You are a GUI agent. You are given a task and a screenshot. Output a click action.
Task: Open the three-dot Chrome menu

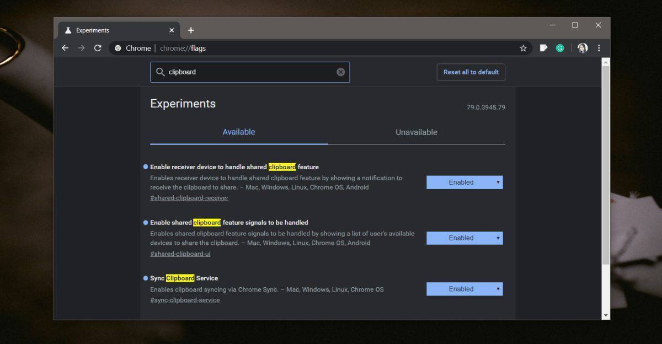pyautogui.click(x=599, y=48)
